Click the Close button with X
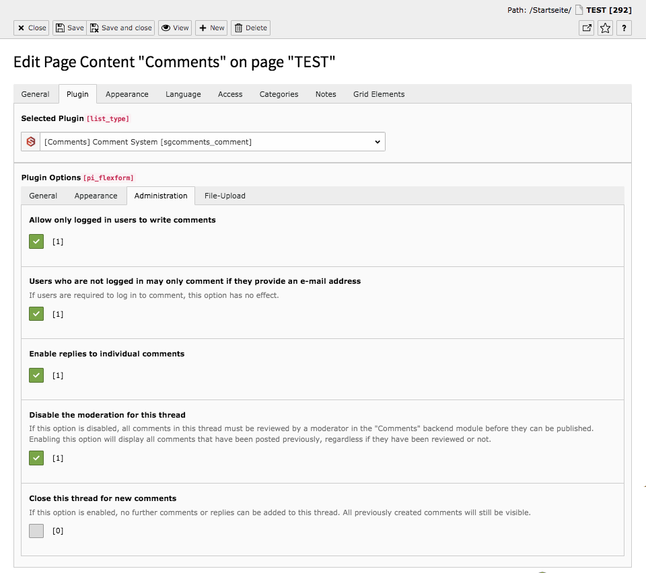This screenshot has height=573, width=646. (32, 28)
